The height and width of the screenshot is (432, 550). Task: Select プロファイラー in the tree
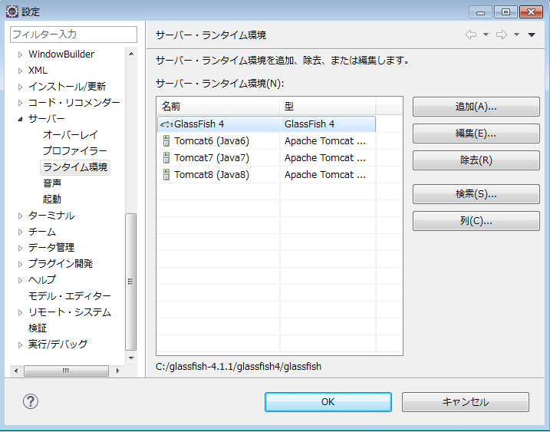[74, 151]
